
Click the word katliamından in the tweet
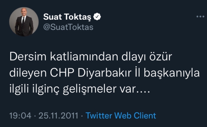click(x=84, y=57)
